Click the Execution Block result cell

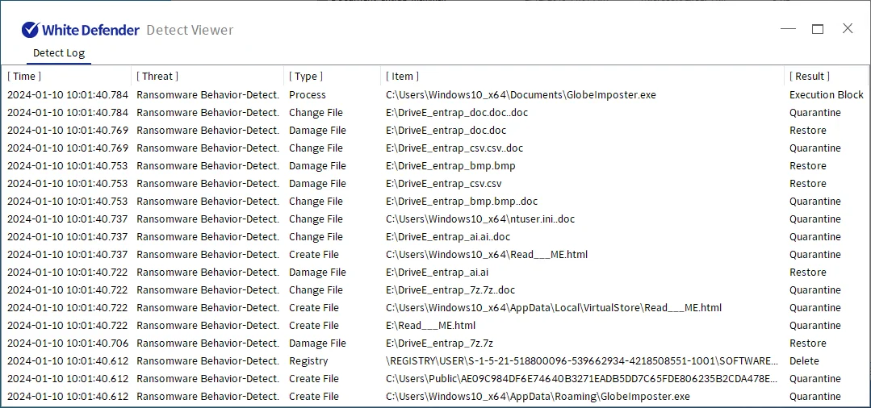[826, 95]
